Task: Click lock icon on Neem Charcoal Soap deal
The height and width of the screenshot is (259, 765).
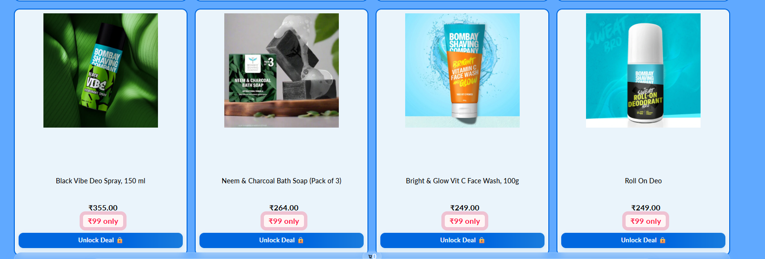Action: (301, 240)
